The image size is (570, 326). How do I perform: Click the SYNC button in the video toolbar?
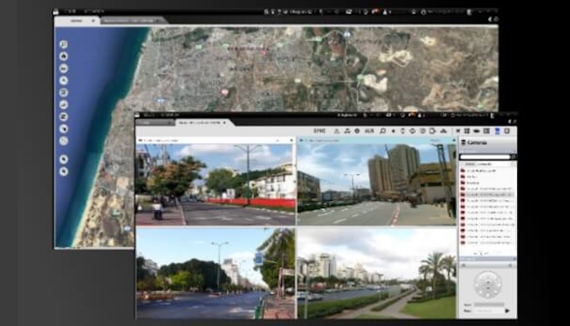320,131
